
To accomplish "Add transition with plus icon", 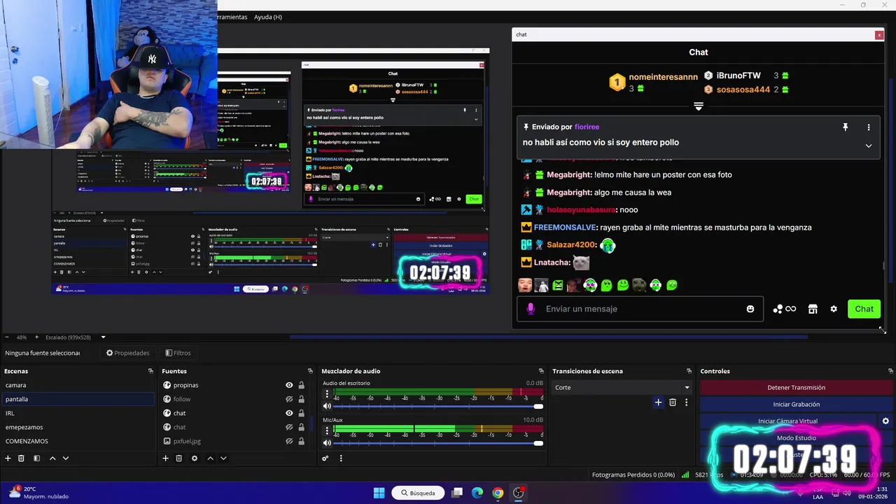I will tap(658, 402).
